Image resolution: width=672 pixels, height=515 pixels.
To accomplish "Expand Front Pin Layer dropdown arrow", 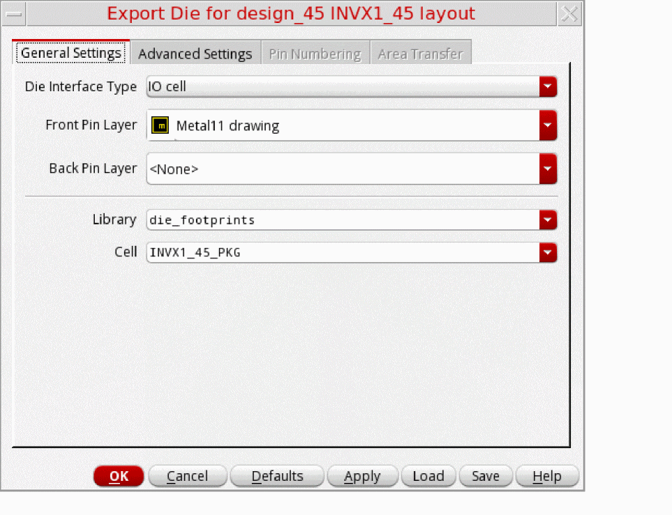I will click(x=548, y=125).
